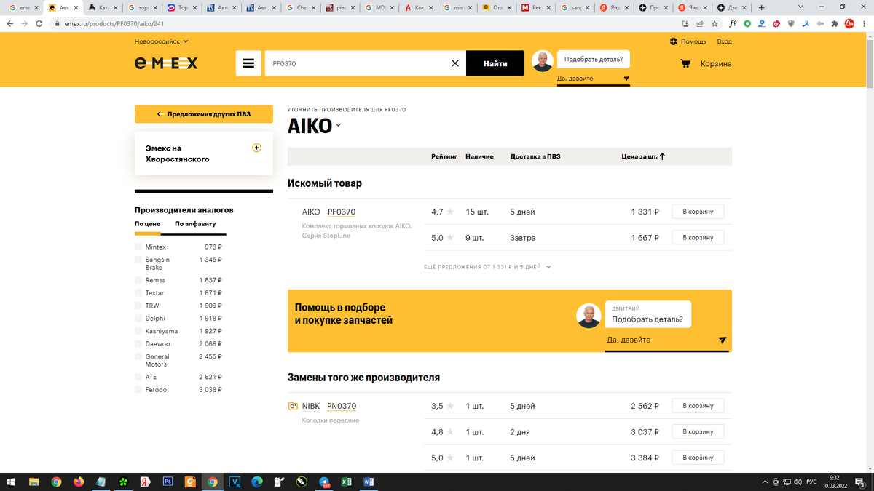The width and height of the screenshot is (874, 491).
Task: Check the Remsa analog checkbox
Action: 138,280
